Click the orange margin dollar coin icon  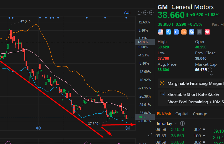click(x=162, y=83)
